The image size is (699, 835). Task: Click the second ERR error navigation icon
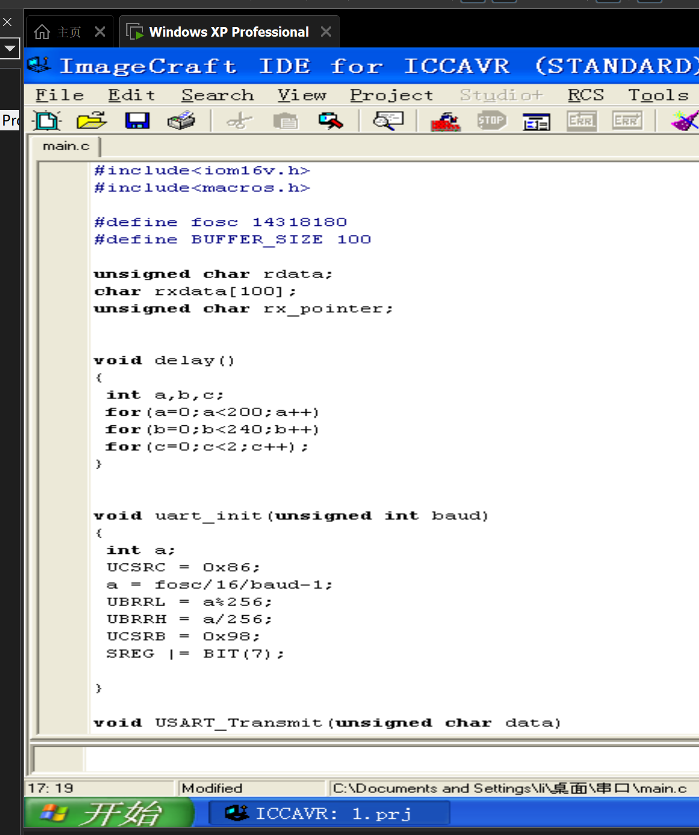(x=627, y=121)
